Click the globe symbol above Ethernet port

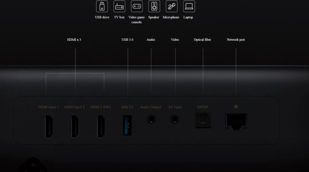(x=236, y=107)
